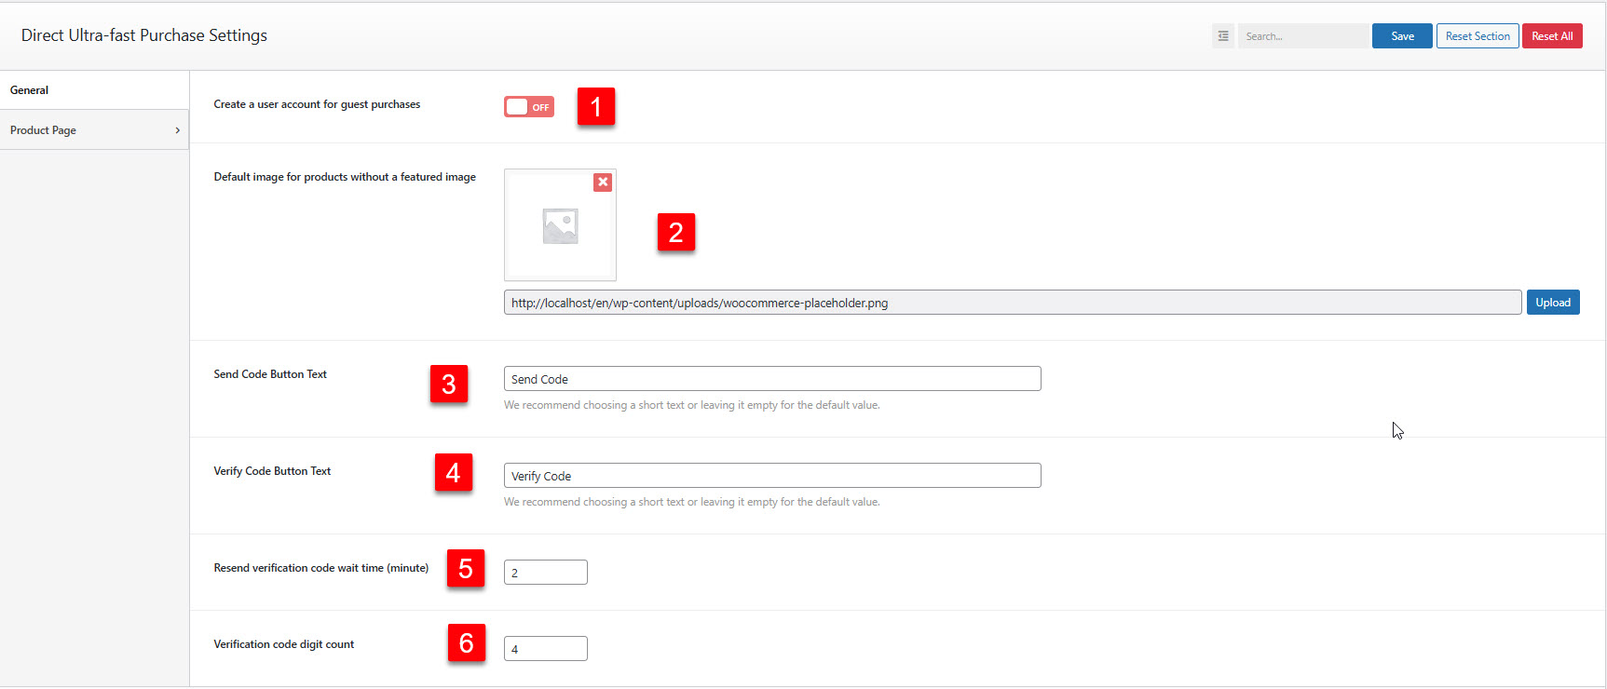Click the red number 4 annotation badge

coord(453,473)
